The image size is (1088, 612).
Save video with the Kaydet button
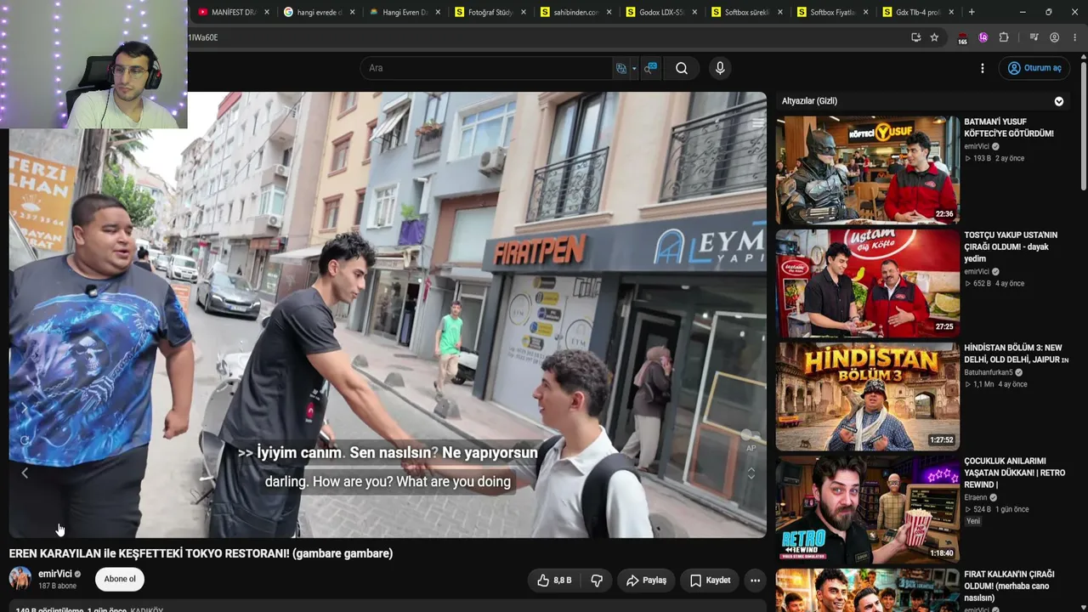pyautogui.click(x=710, y=581)
